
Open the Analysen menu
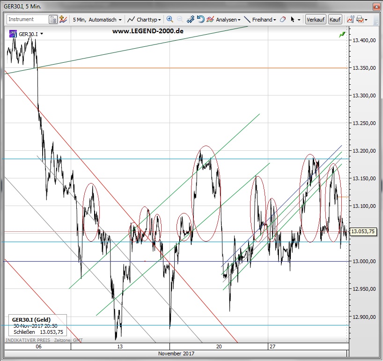coord(224,20)
